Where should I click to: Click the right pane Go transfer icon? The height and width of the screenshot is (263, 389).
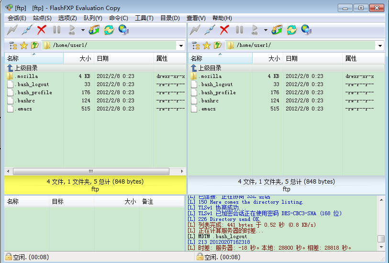coord(255,30)
